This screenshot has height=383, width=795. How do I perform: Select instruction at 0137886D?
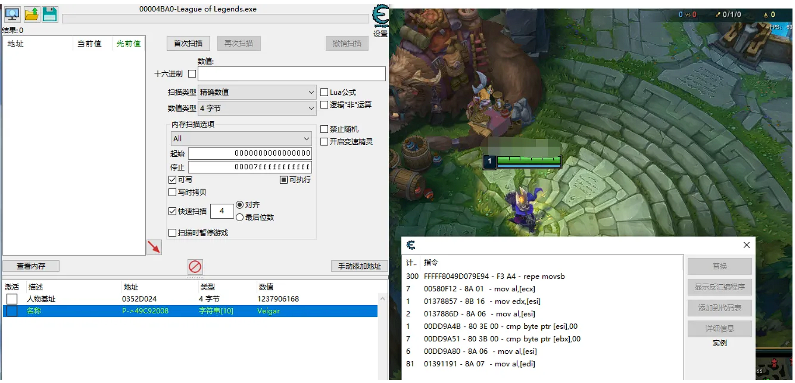coord(543,314)
